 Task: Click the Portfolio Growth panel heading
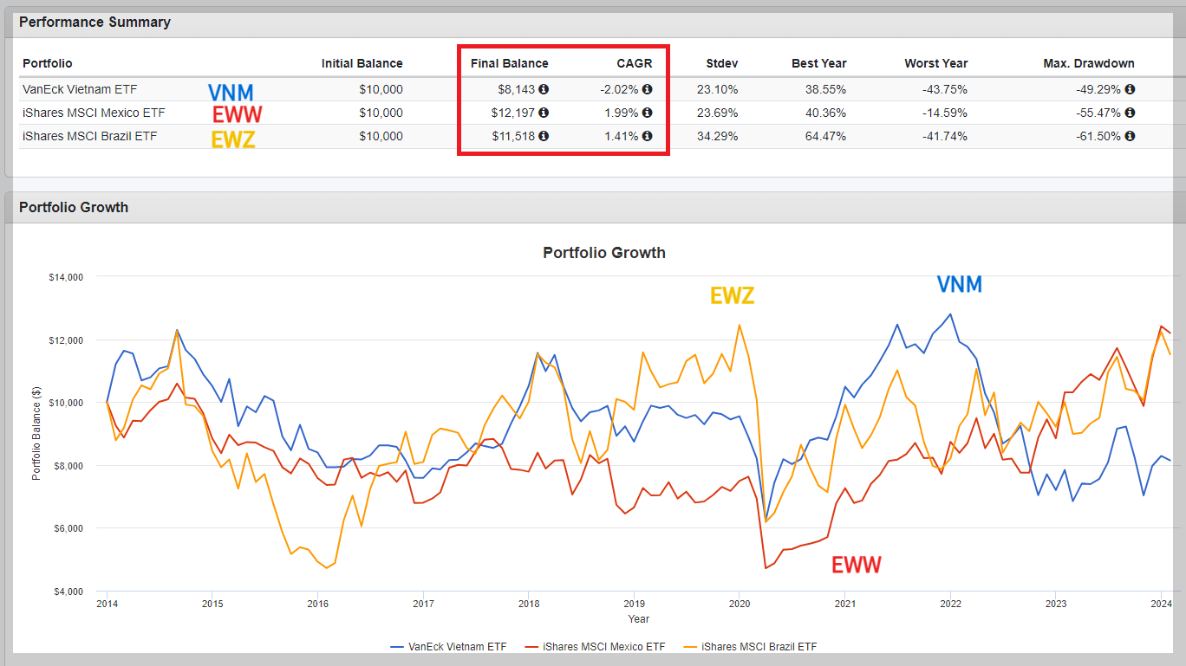click(x=74, y=208)
